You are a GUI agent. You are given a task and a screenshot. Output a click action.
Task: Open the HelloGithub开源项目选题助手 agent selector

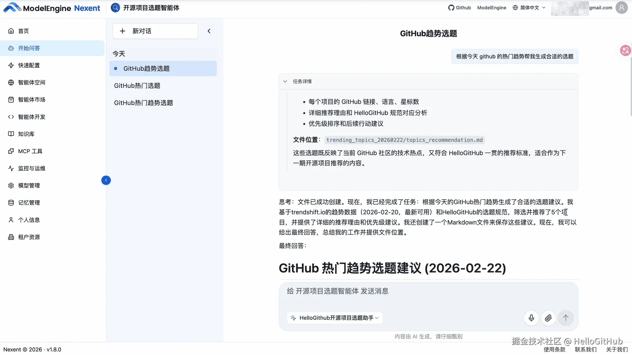tap(335, 318)
